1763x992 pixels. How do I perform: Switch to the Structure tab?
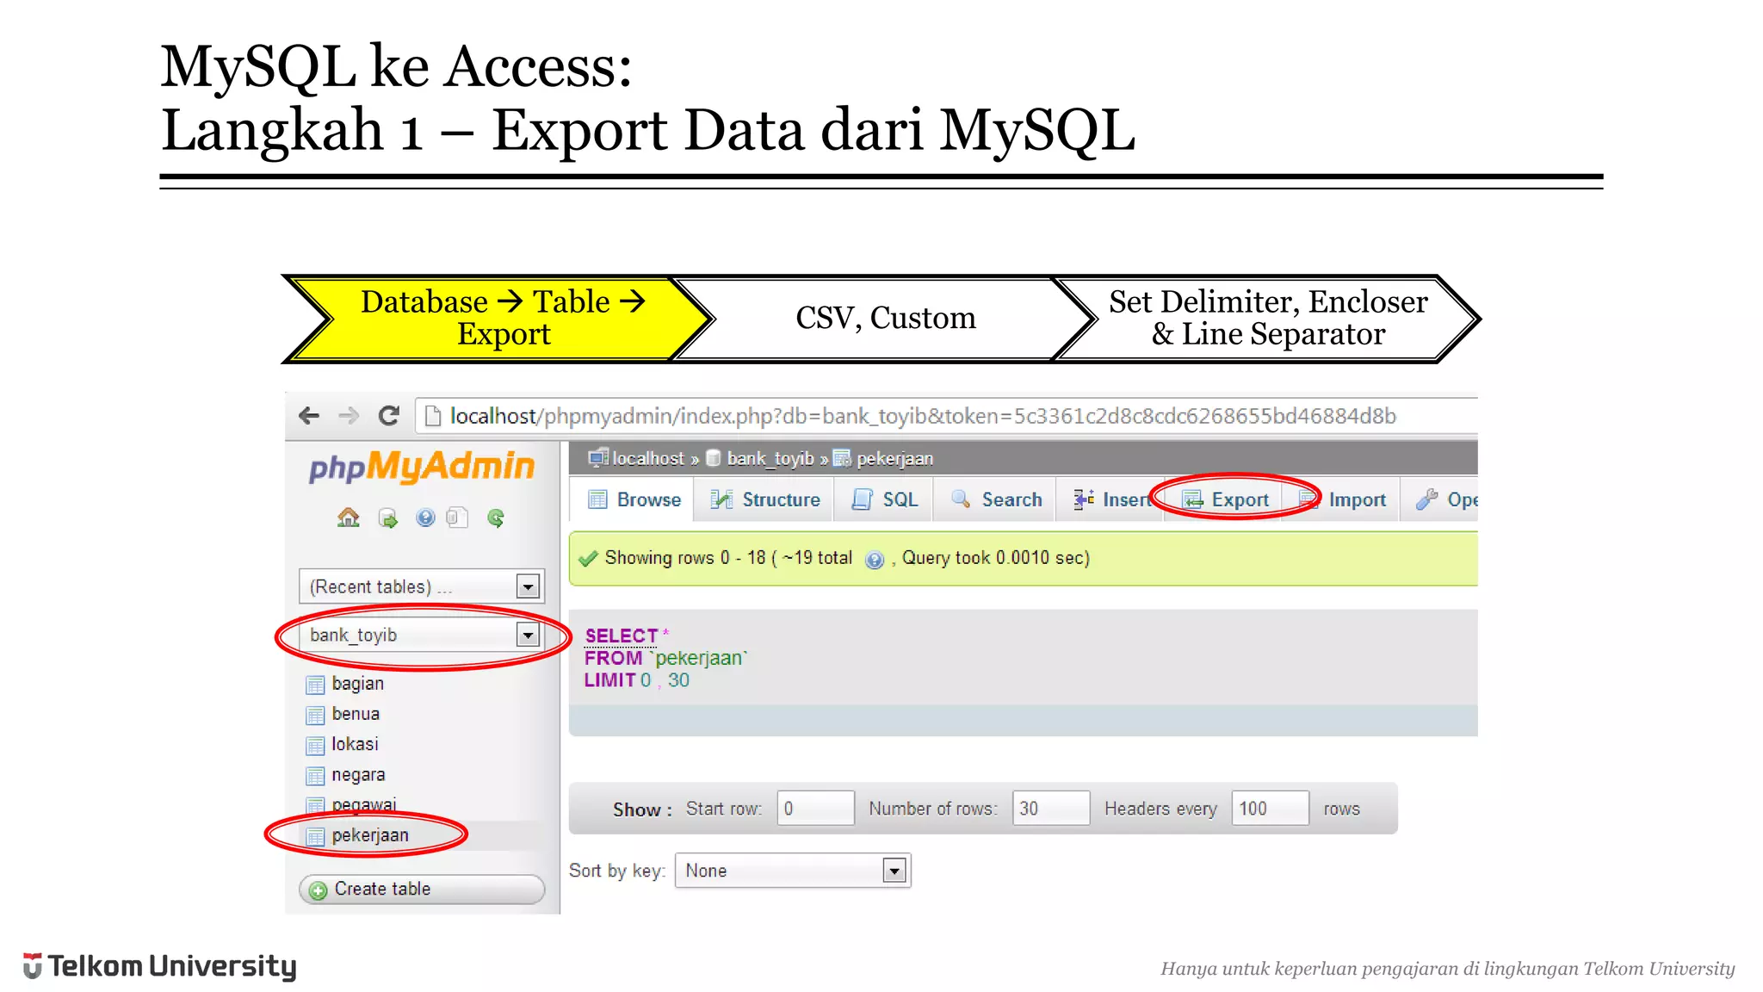pyautogui.click(x=765, y=499)
